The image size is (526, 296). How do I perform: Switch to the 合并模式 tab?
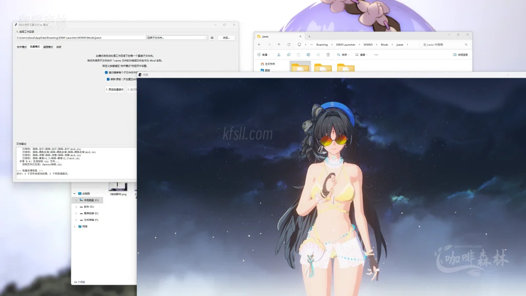coord(22,47)
